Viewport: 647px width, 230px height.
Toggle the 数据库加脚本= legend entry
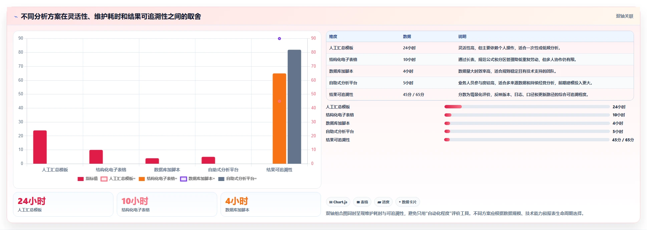198,179
